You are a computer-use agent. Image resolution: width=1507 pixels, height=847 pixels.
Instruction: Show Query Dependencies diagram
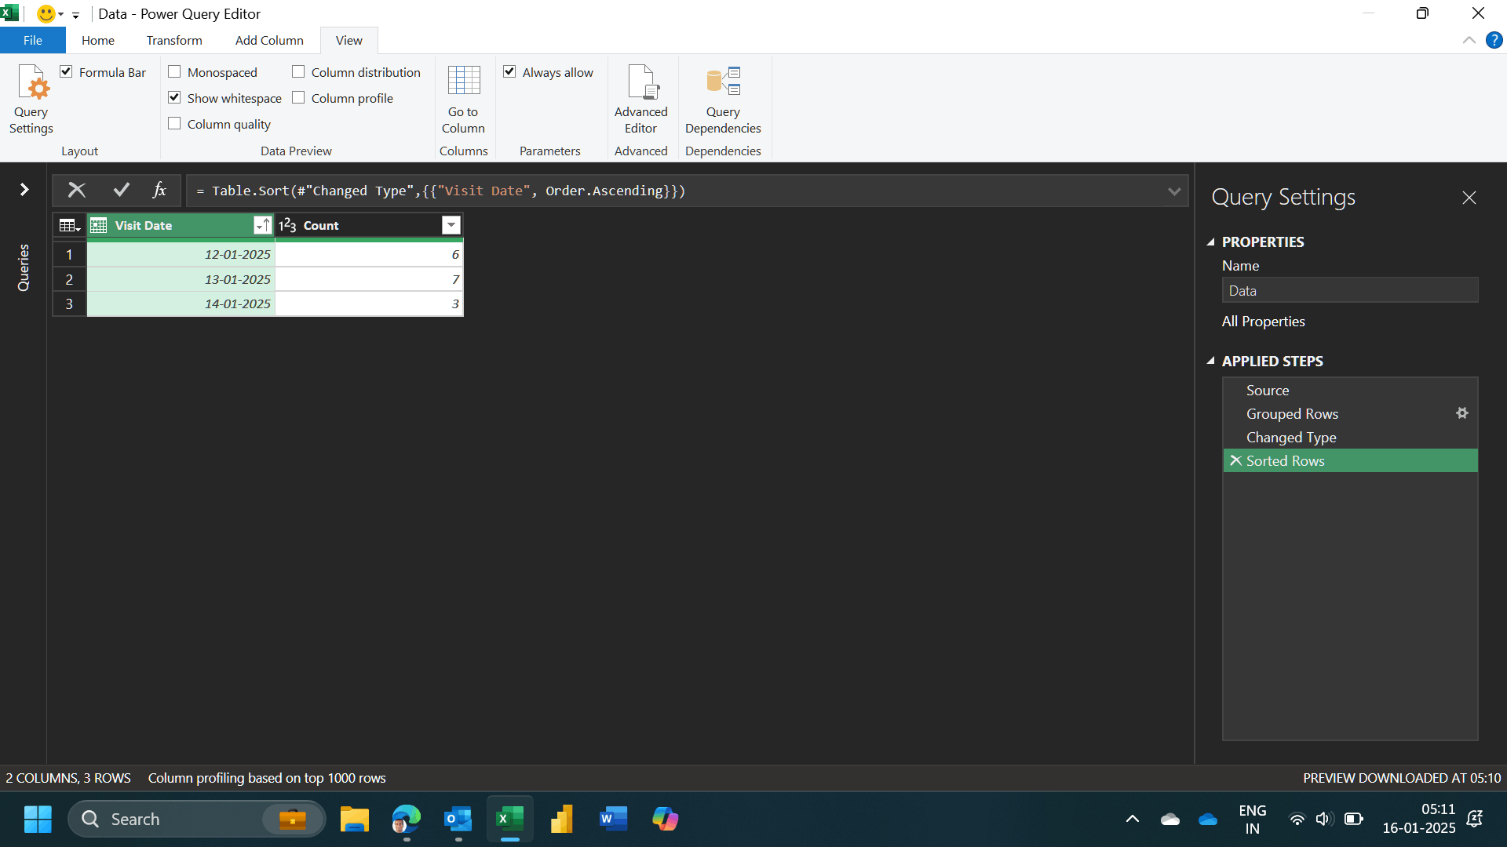723,100
